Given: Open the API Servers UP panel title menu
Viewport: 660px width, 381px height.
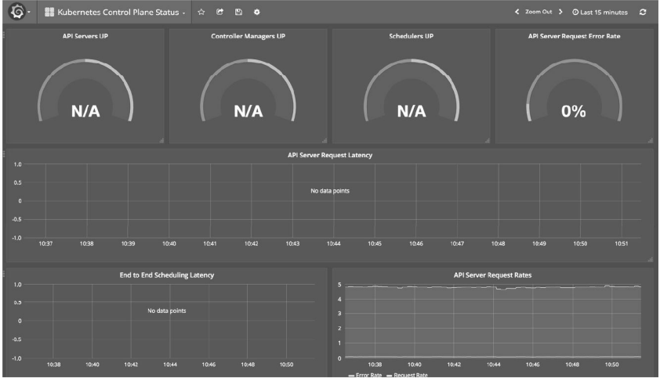Looking at the screenshot, I should point(85,36).
